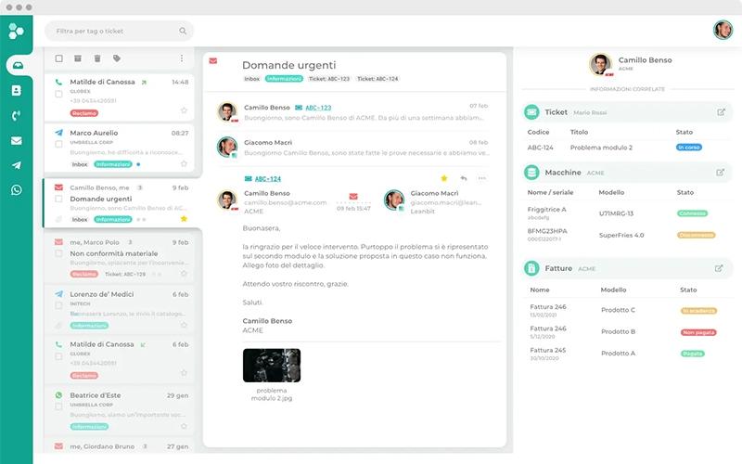Open the ABC-124 ticket link

267,178
